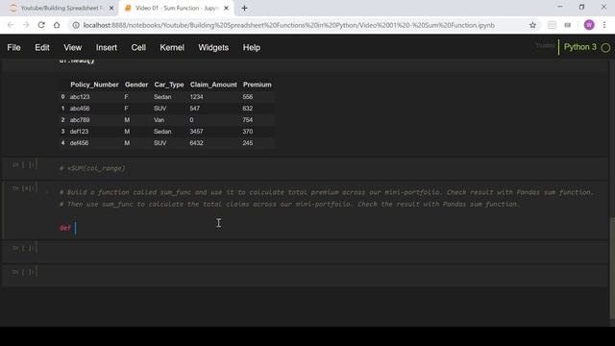This screenshot has width=615, height=346.
Task: Open the Kernel menu
Action: [x=172, y=47]
